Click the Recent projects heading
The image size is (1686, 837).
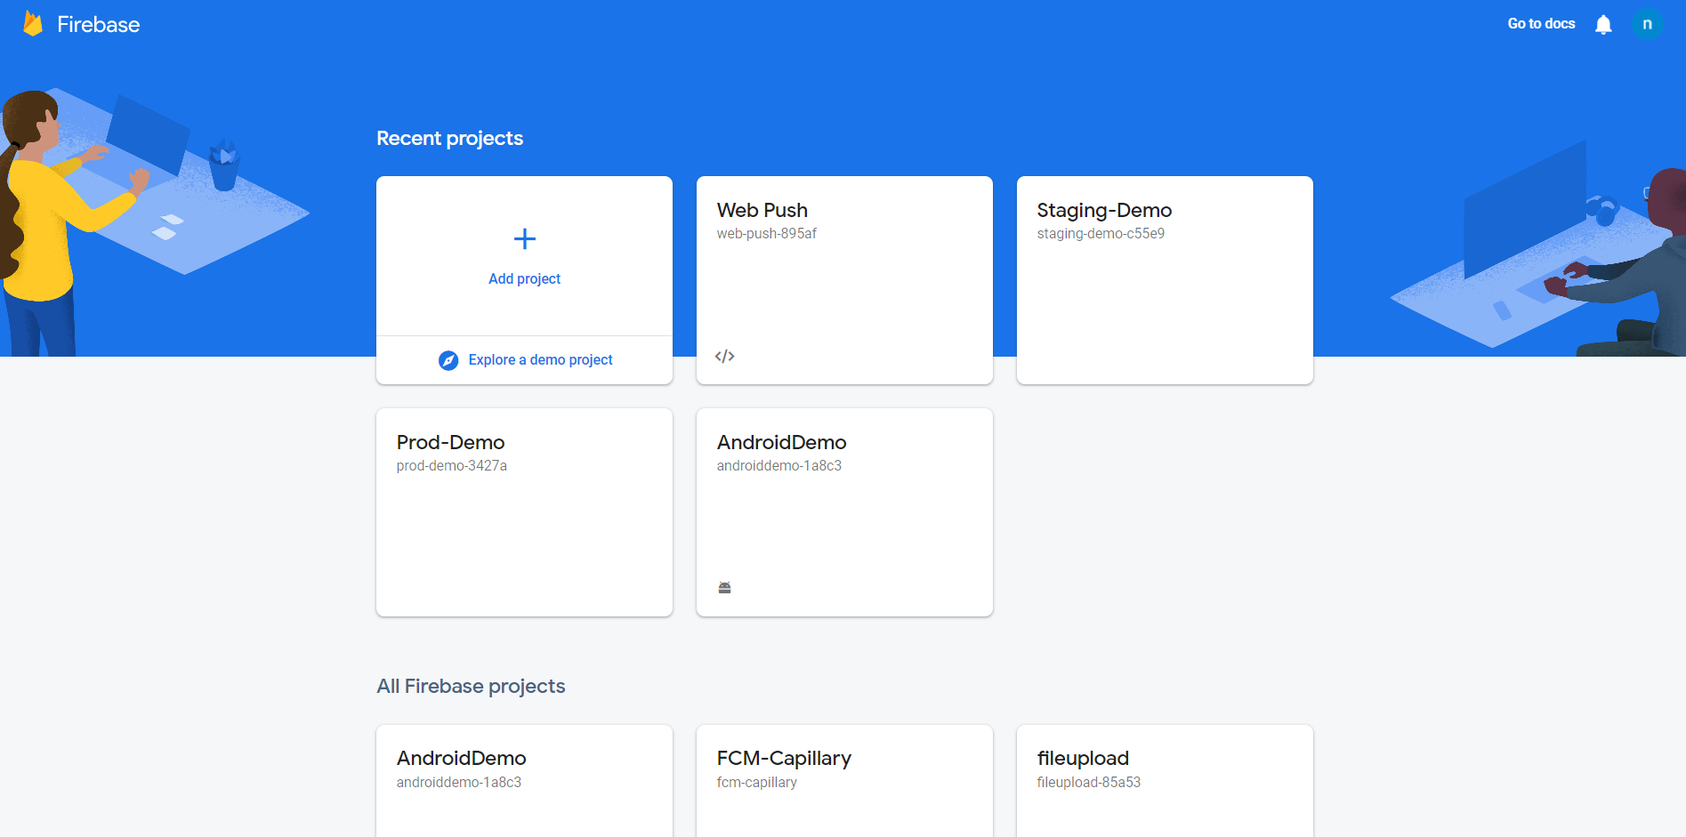click(x=450, y=138)
